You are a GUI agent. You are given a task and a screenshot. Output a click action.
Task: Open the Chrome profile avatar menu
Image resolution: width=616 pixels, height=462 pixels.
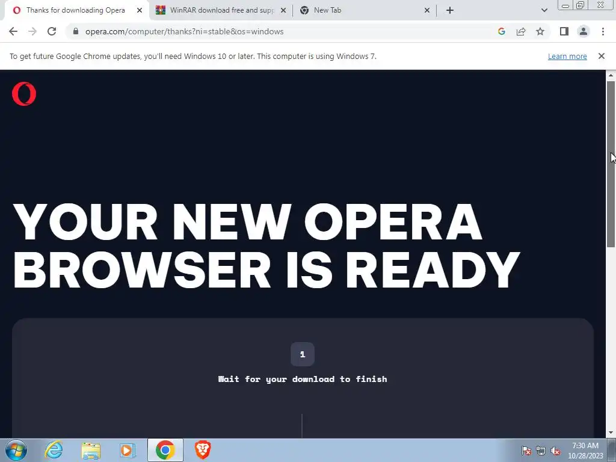[584, 31]
